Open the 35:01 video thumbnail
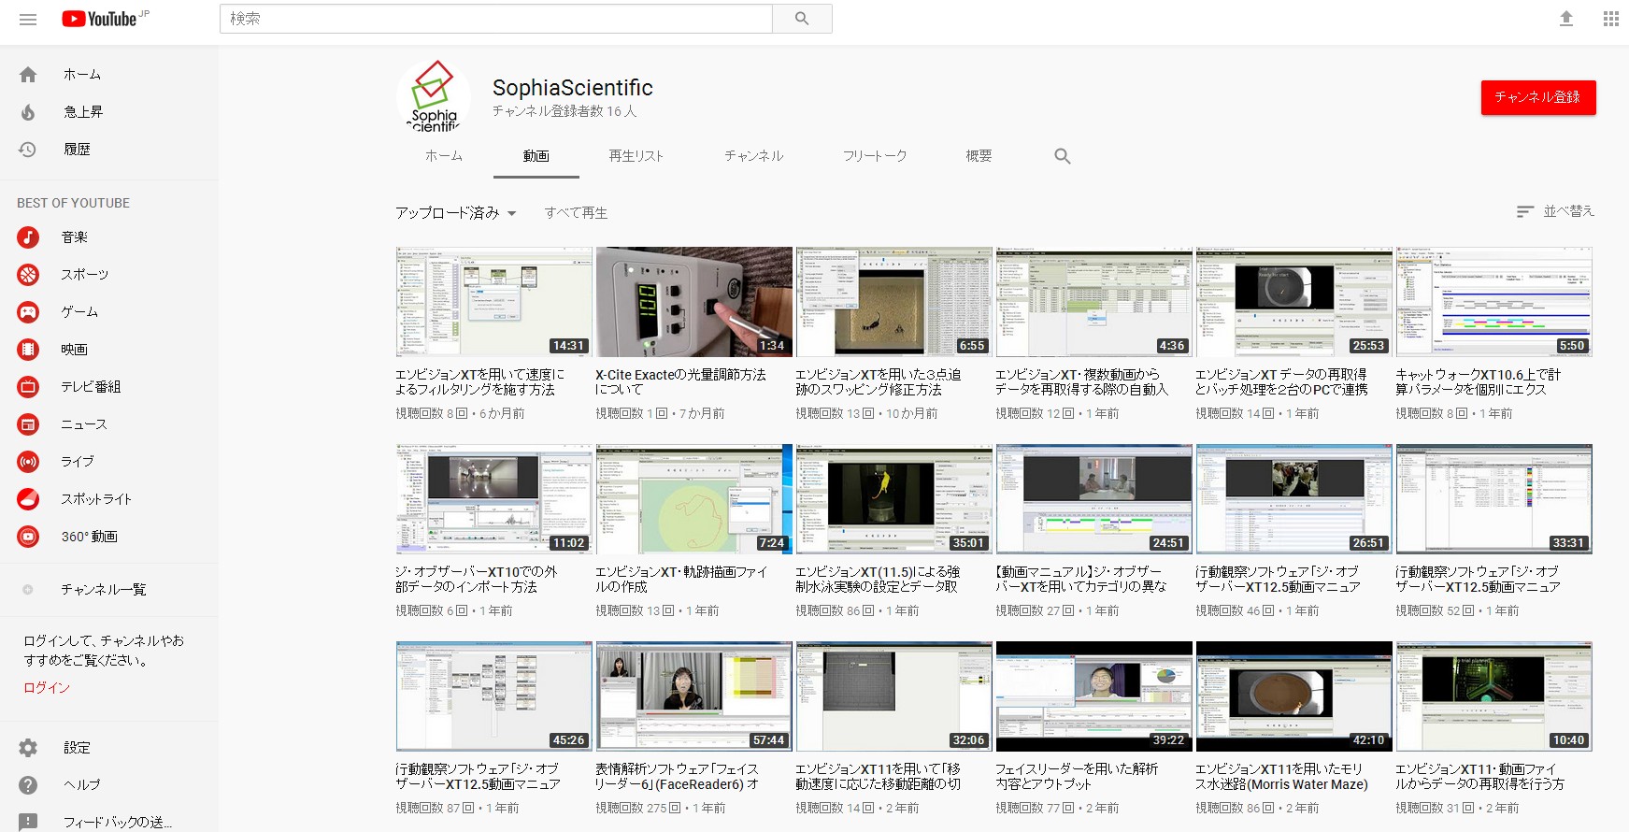The width and height of the screenshot is (1629, 832). (x=893, y=499)
